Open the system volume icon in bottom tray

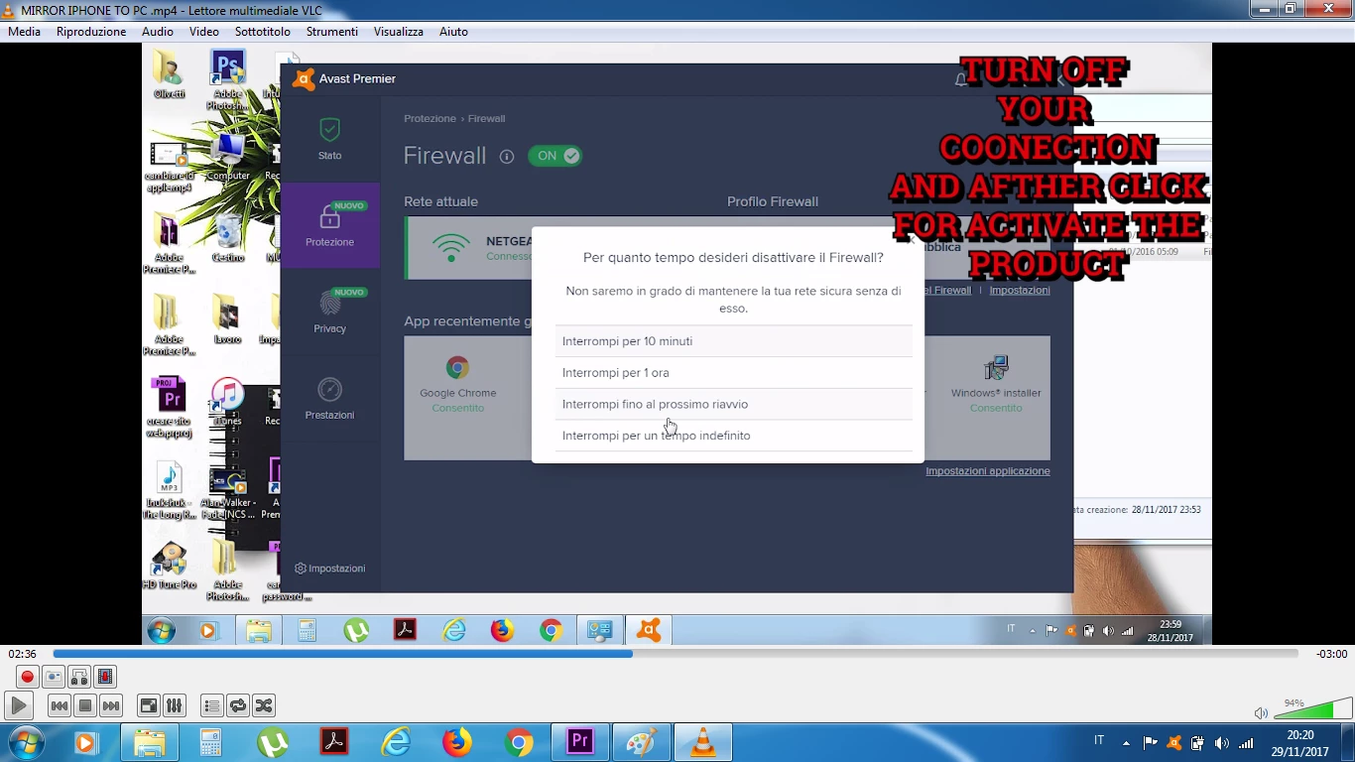1222,742
